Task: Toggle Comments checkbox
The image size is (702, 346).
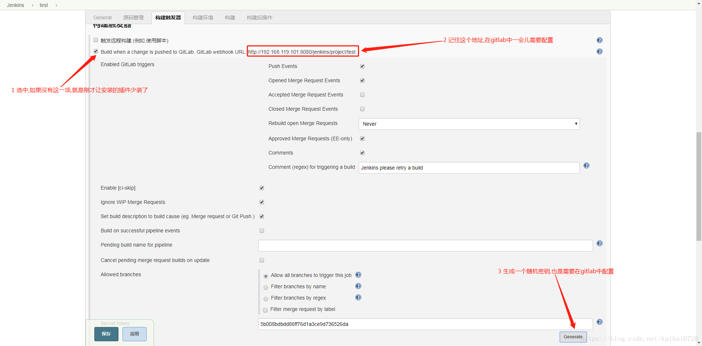Action: (x=362, y=153)
